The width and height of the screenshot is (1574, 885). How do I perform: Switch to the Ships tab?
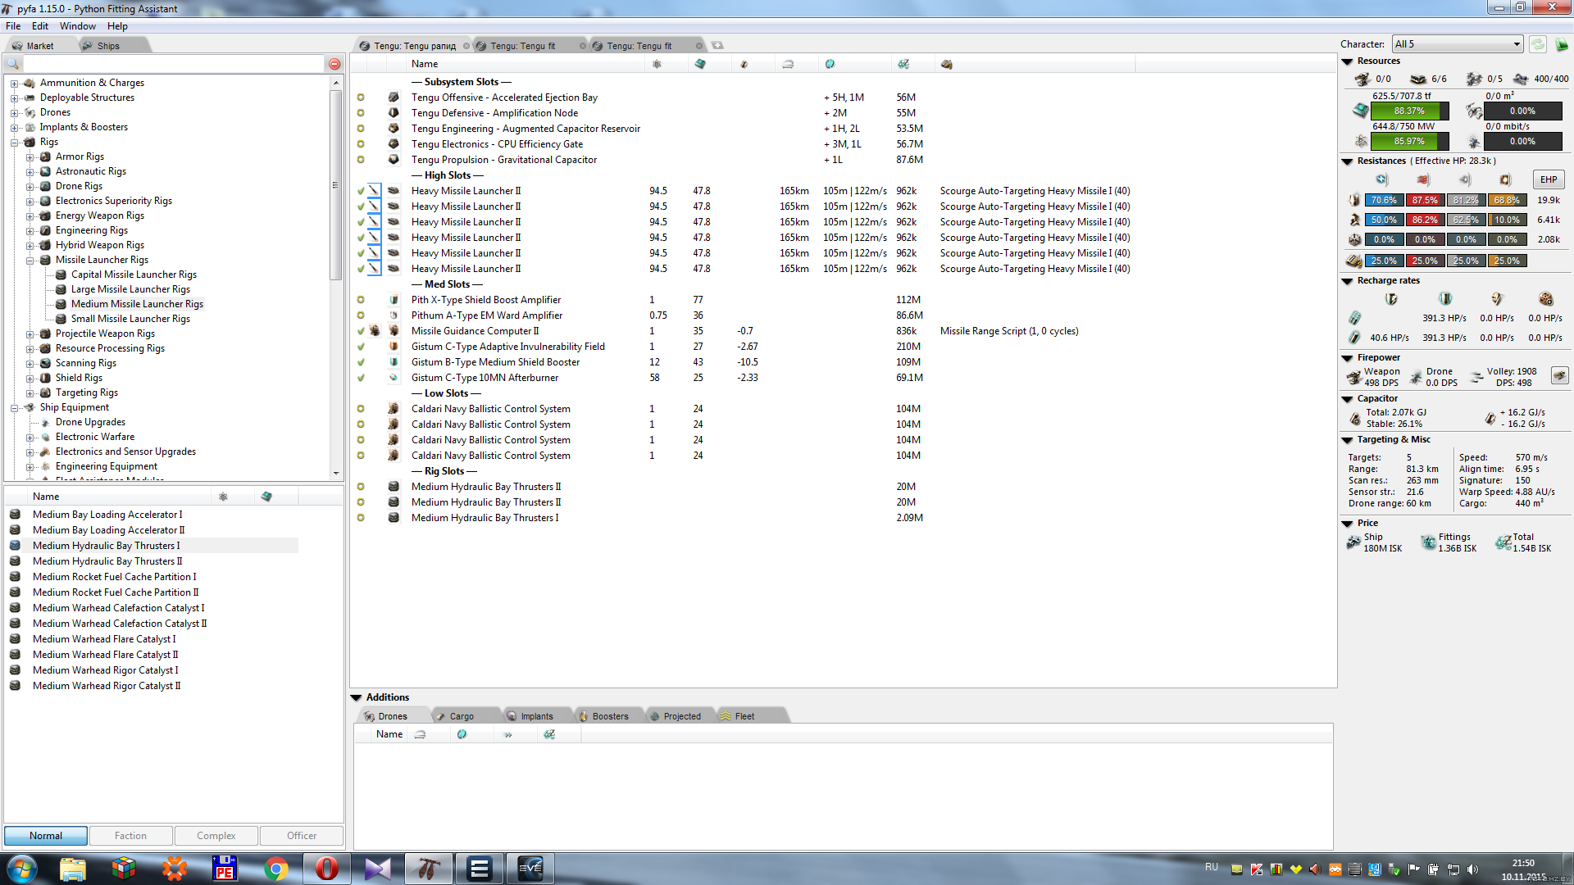[108, 46]
